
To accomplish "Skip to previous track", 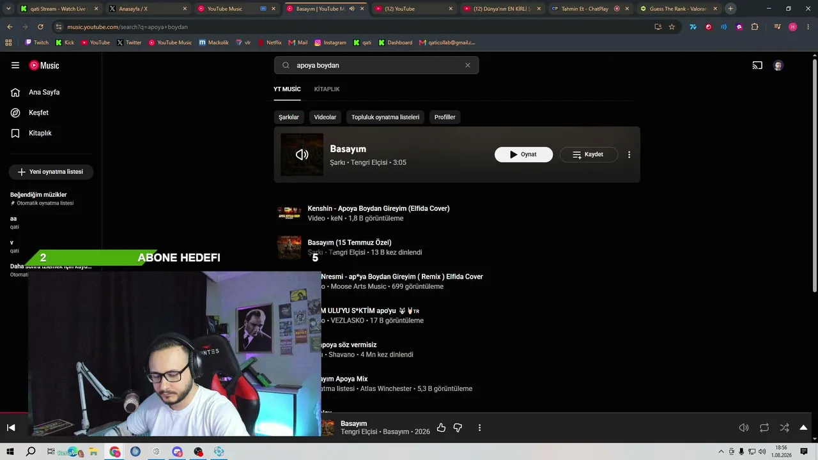I will [11, 427].
